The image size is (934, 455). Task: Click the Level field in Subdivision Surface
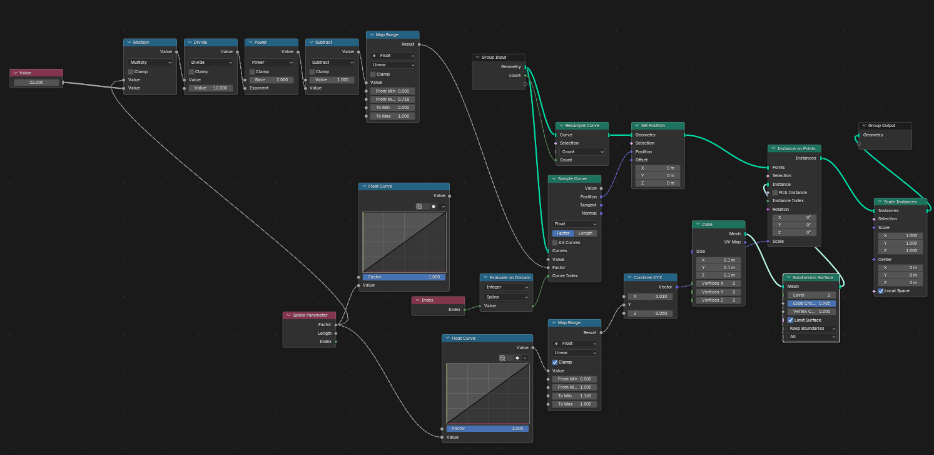(x=811, y=295)
